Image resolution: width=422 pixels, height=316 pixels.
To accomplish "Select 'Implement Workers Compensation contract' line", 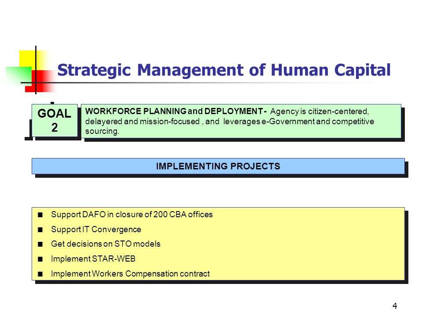I will click(x=130, y=273).
